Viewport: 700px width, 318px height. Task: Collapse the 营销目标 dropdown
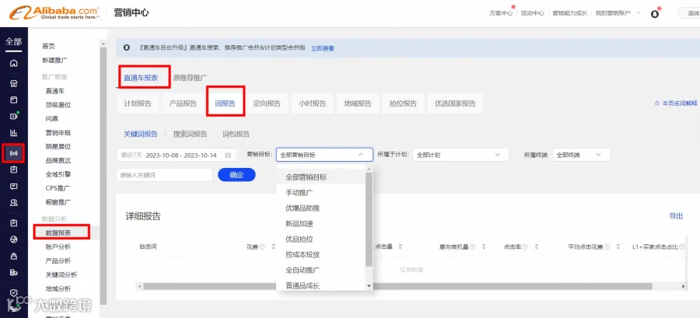[324, 155]
